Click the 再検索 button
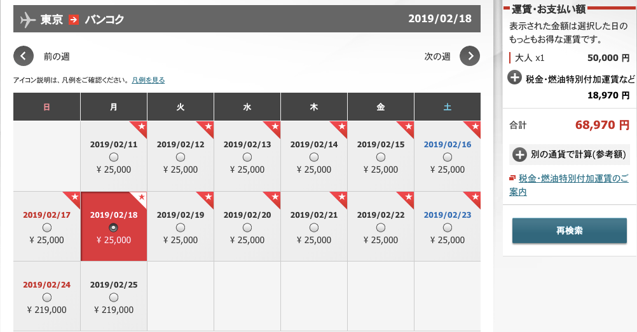The width and height of the screenshot is (637, 332). click(569, 230)
